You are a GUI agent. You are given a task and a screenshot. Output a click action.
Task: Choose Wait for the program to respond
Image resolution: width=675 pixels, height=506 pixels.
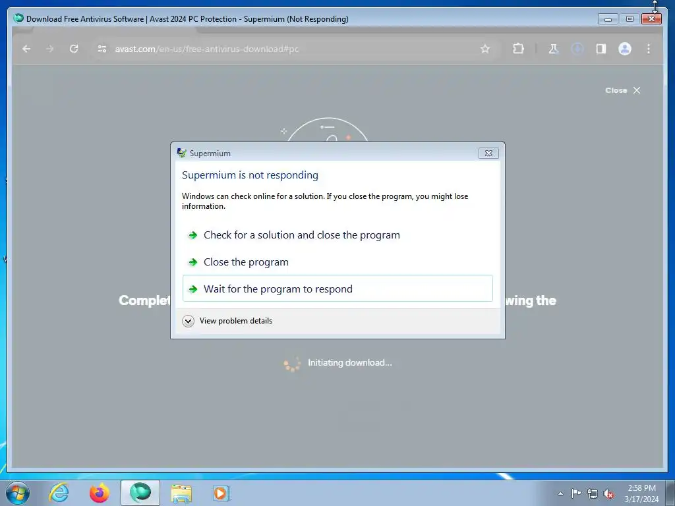[x=337, y=289]
